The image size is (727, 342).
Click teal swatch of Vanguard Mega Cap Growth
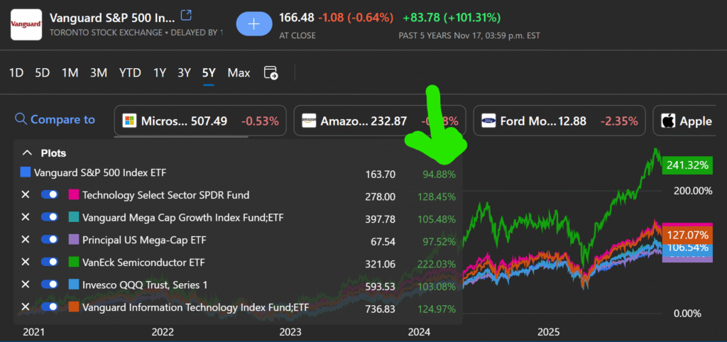tap(73, 217)
